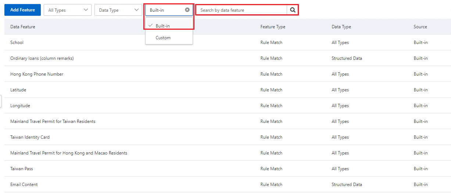
Task: Clear the Built-in source filter
Action: 187,10
